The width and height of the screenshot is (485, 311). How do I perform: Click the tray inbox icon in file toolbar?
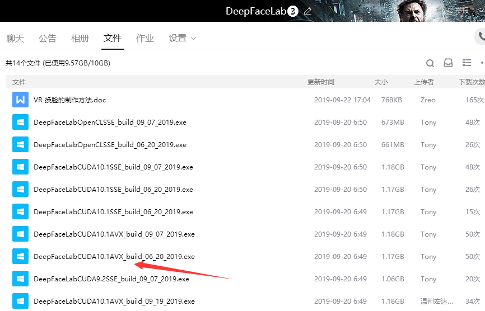448,63
